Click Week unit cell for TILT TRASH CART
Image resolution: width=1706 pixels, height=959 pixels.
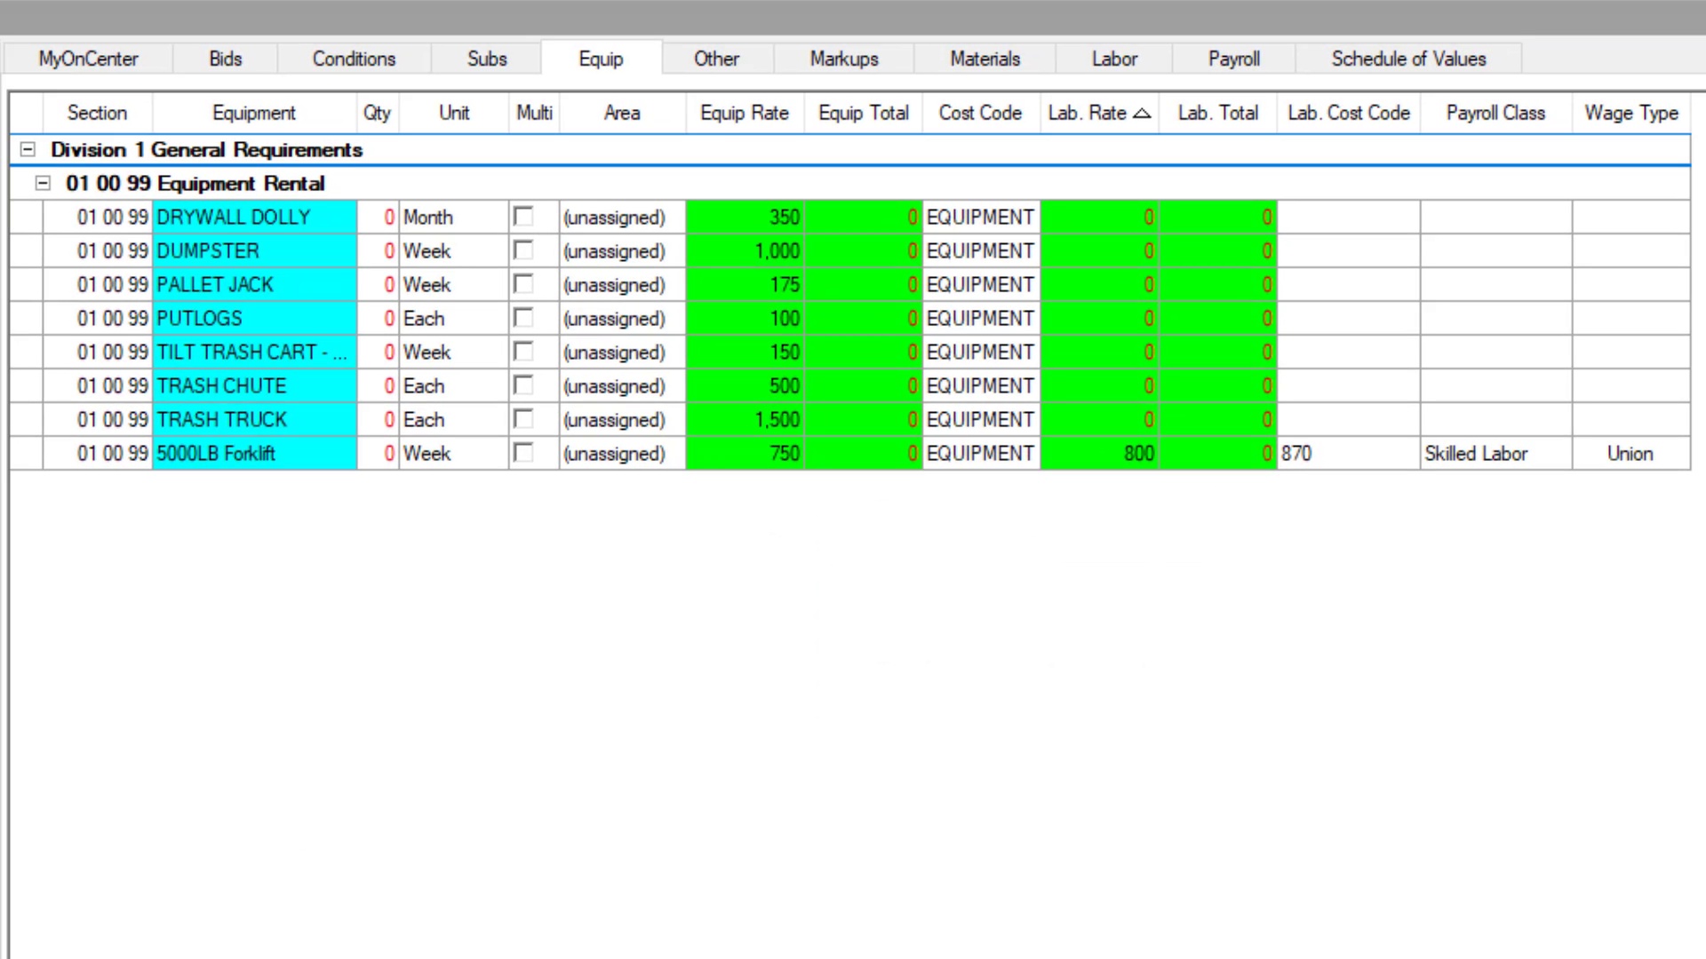(x=452, y=353)
